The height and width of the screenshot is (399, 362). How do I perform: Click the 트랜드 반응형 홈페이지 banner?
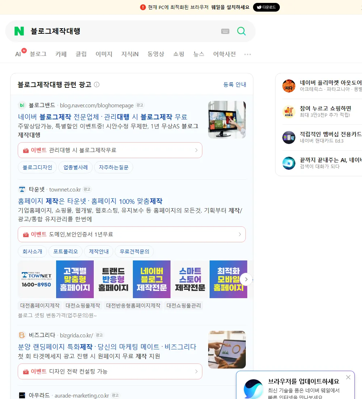coord(113,279)
